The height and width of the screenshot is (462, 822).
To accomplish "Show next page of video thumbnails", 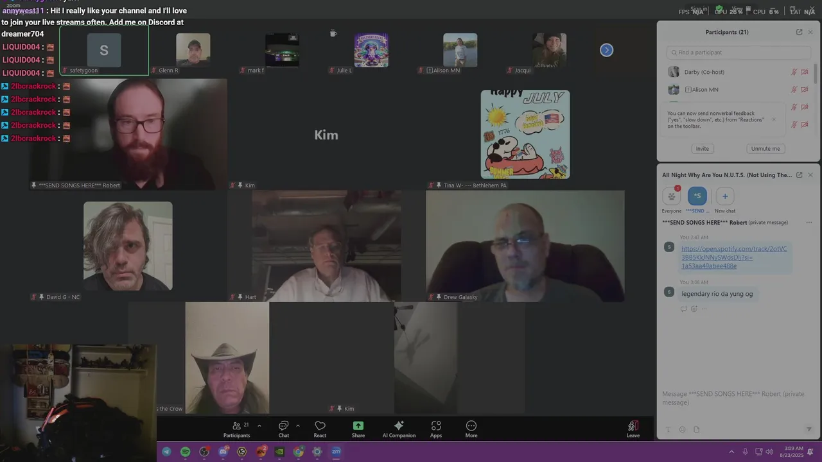I will click(606, 50).
